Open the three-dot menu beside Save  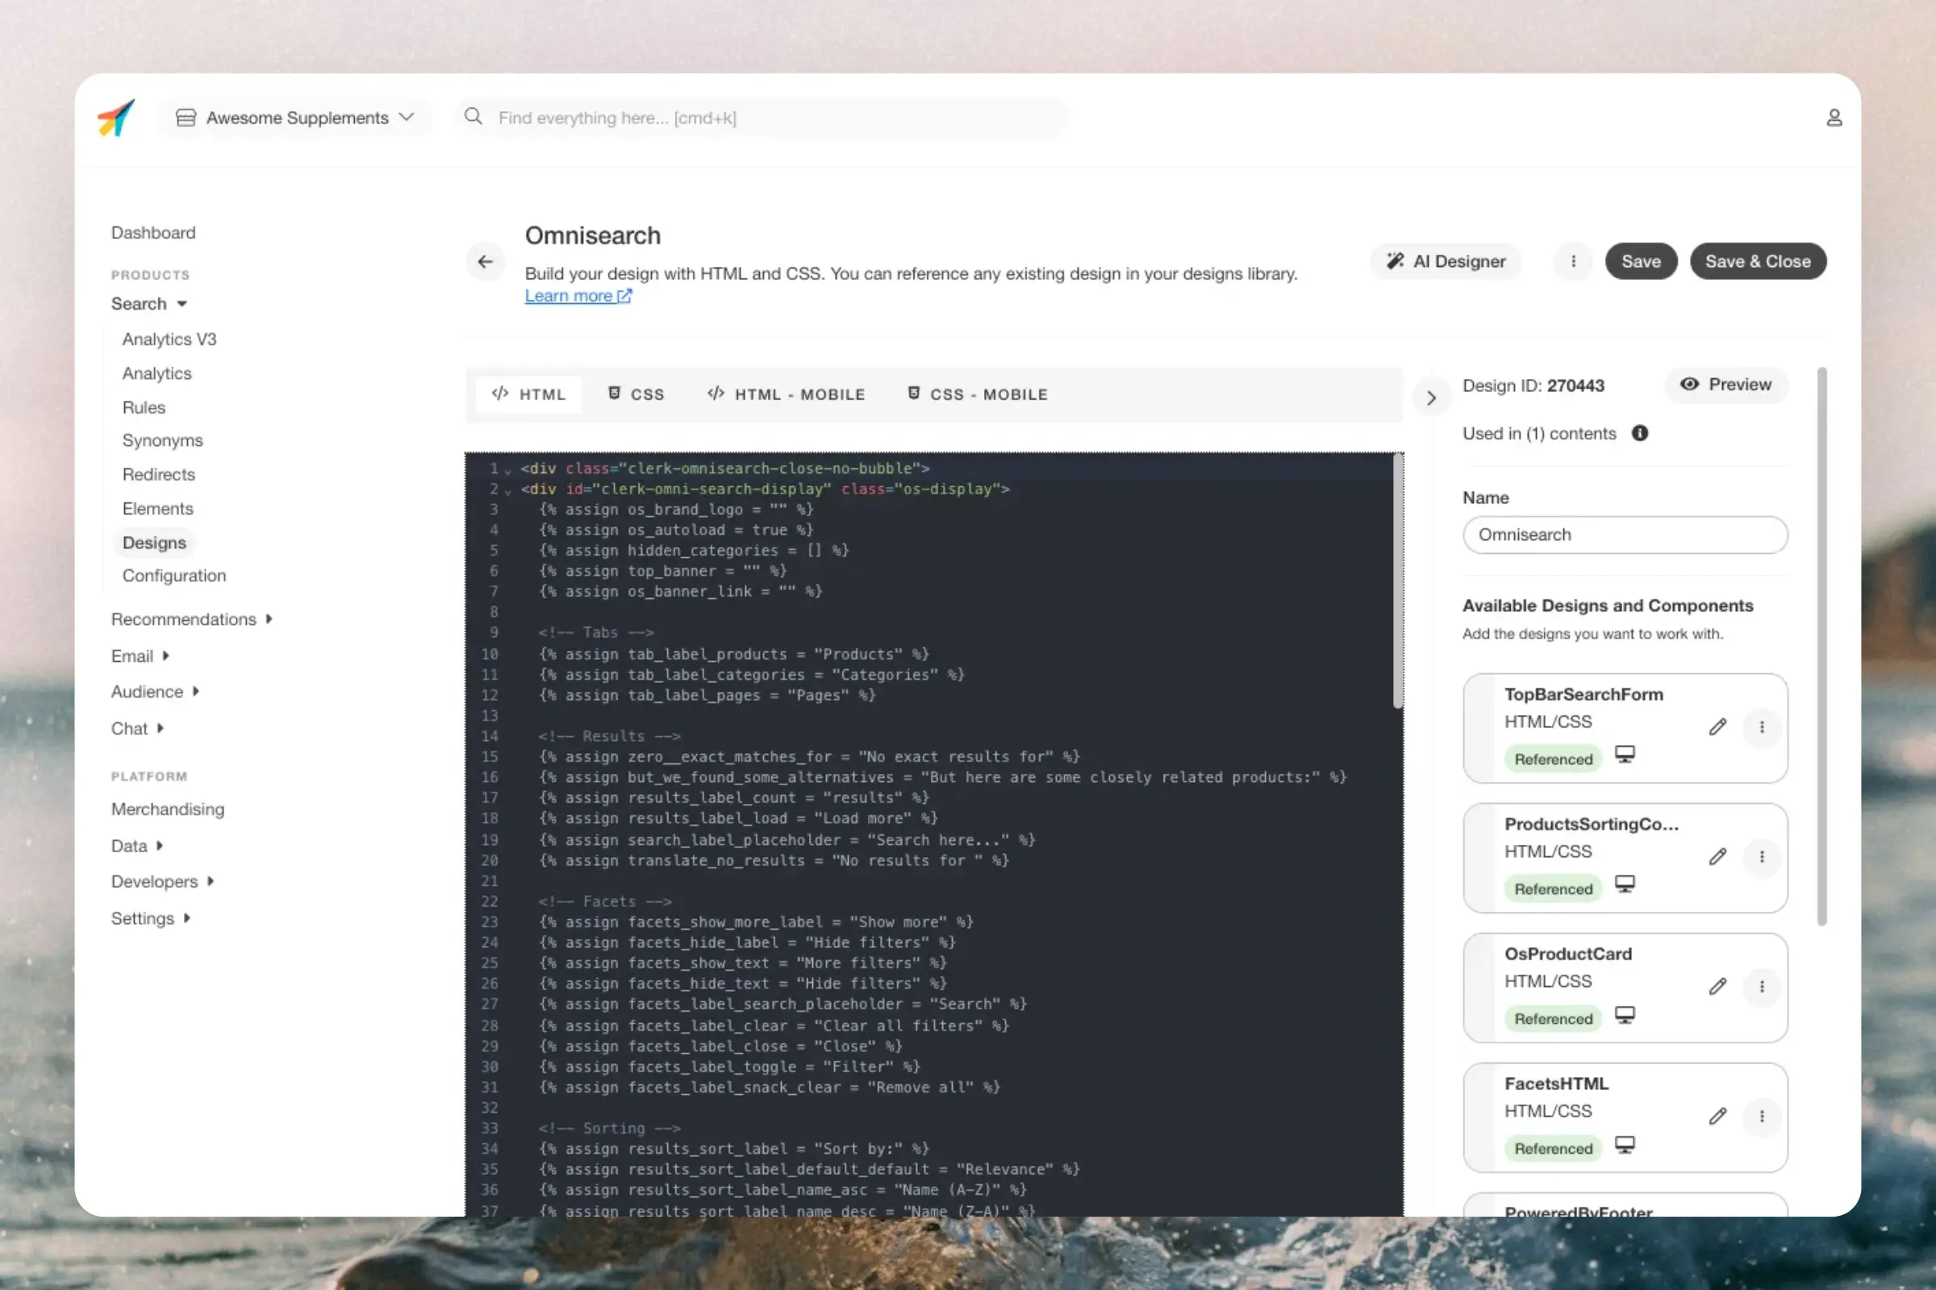tap(1573, 261)
